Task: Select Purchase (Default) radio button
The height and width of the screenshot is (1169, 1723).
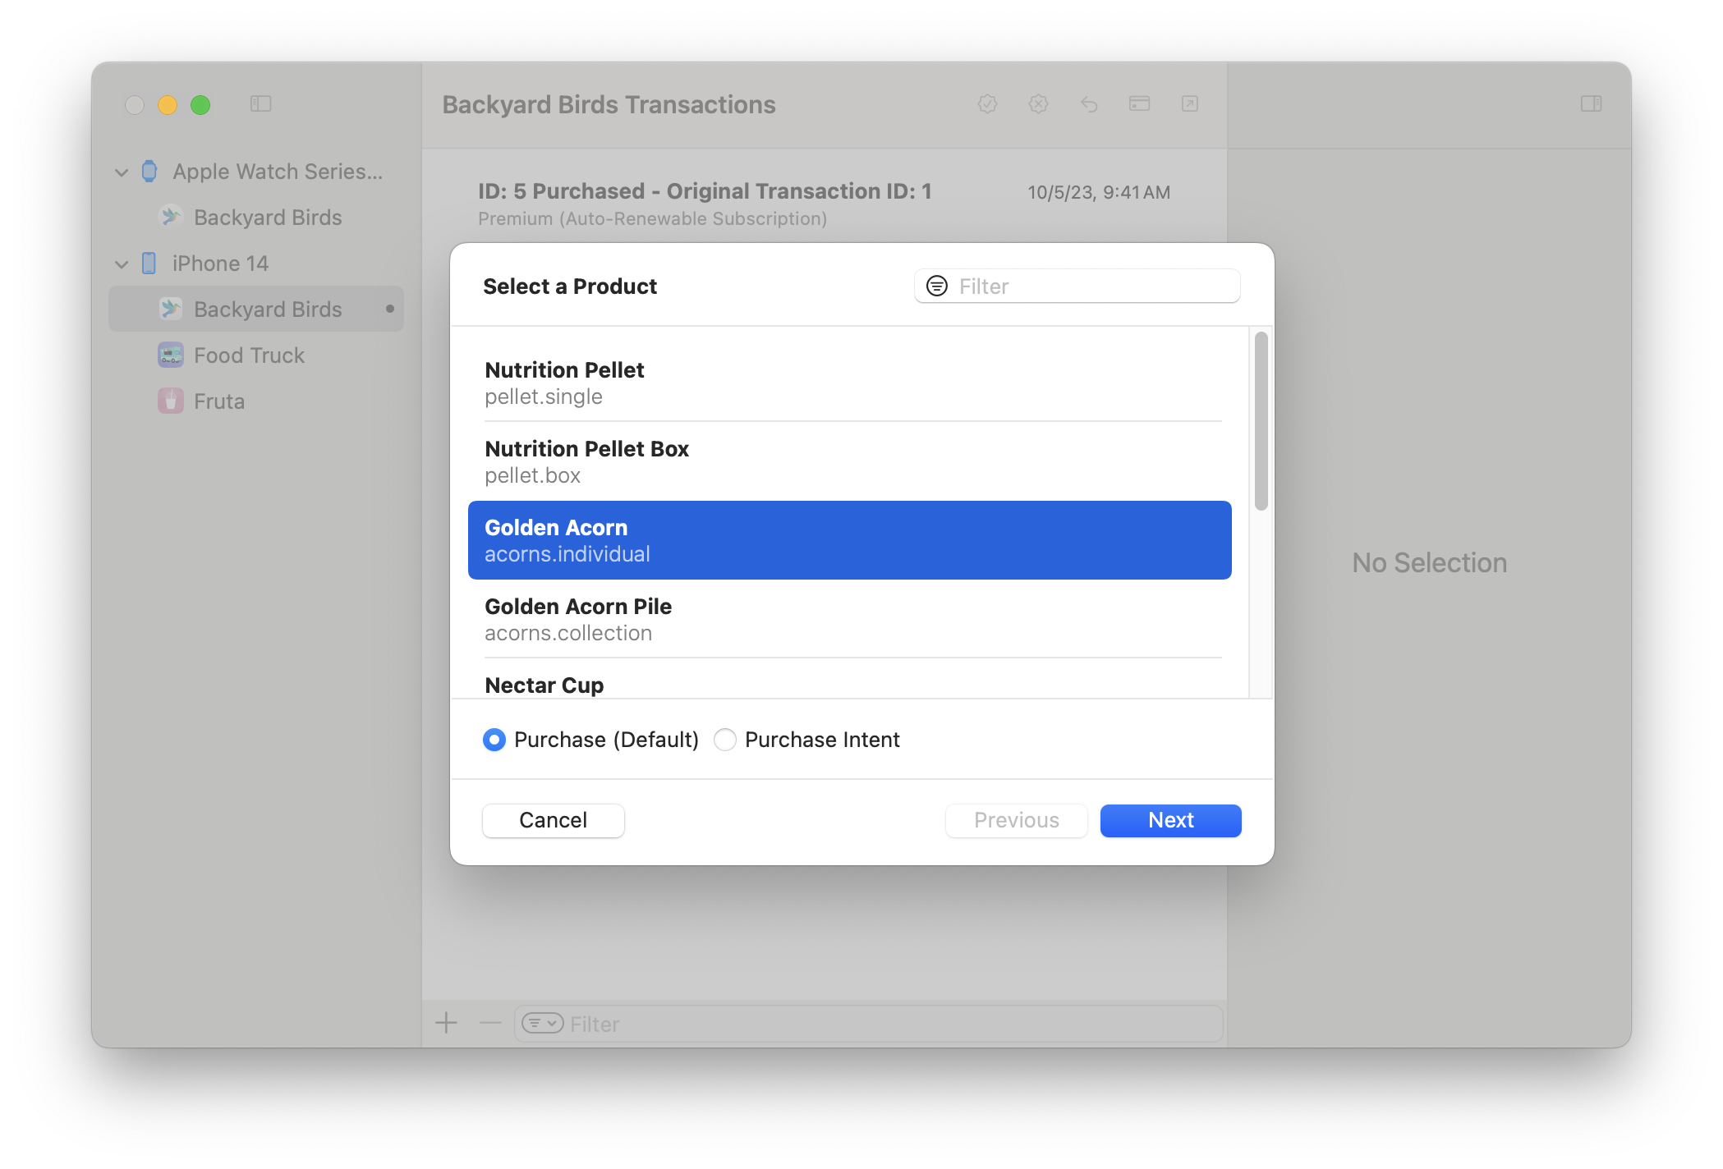Action: [x=494, y=740]
